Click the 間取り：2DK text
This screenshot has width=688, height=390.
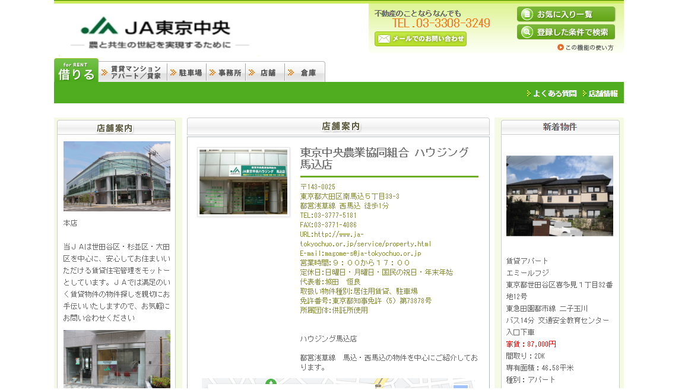[x=525, y=356]
